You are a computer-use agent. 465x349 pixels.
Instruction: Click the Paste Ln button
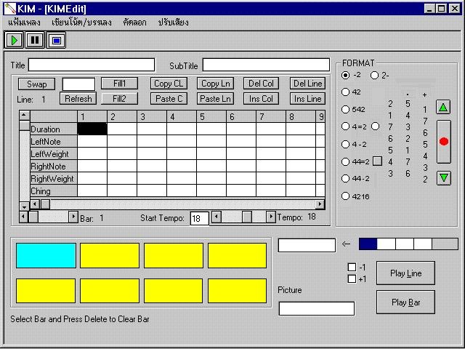pos(215,99)
